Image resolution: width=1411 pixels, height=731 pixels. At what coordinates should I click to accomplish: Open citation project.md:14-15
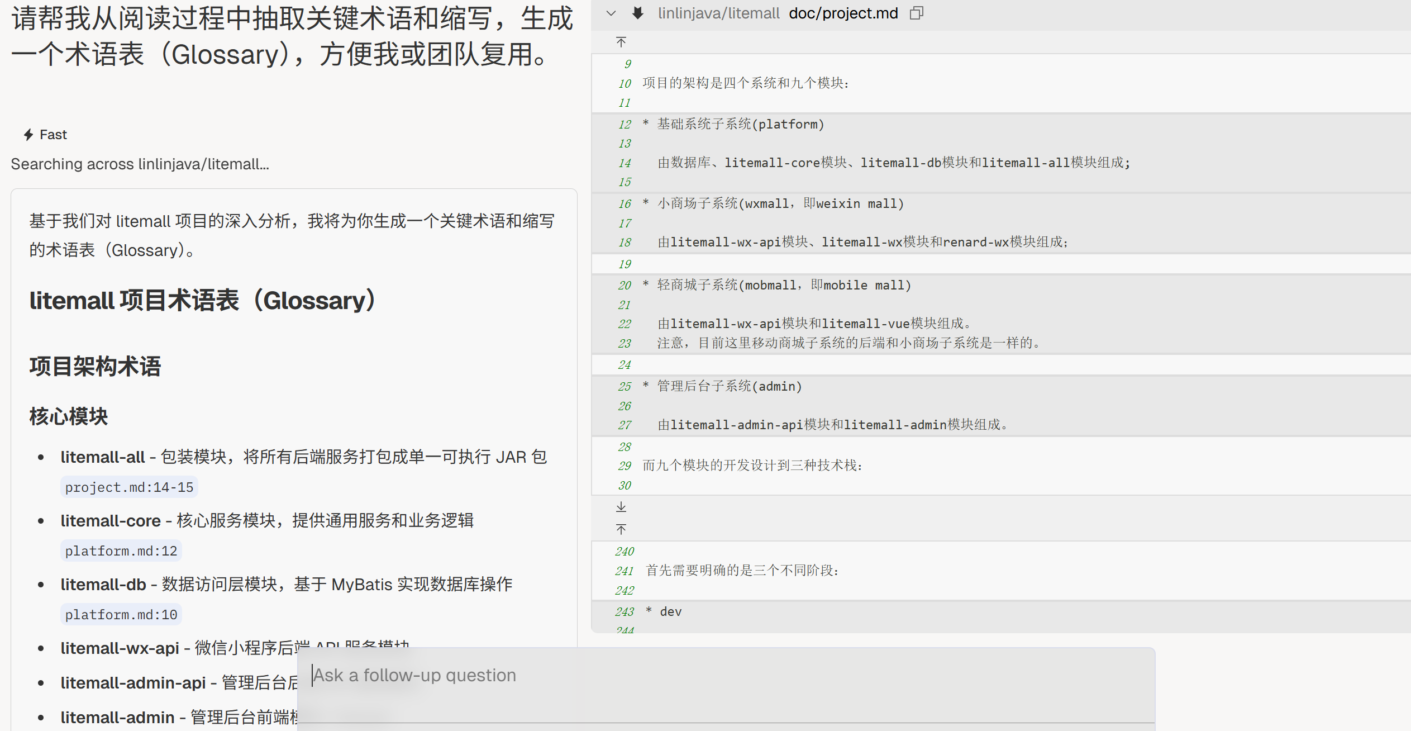point(129,487)
